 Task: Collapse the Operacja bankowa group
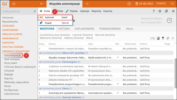coord(40,97)
